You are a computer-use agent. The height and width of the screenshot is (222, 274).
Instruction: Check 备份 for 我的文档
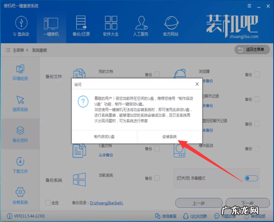click(157, 74)
